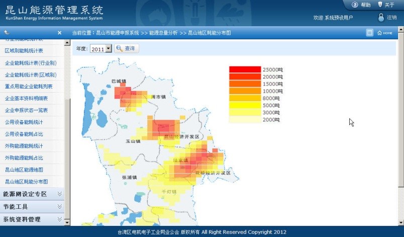Close the sidebar with the X icon
Image resolution: width=404 pixels, height=237 pixels.
click(x=59, y=33)
